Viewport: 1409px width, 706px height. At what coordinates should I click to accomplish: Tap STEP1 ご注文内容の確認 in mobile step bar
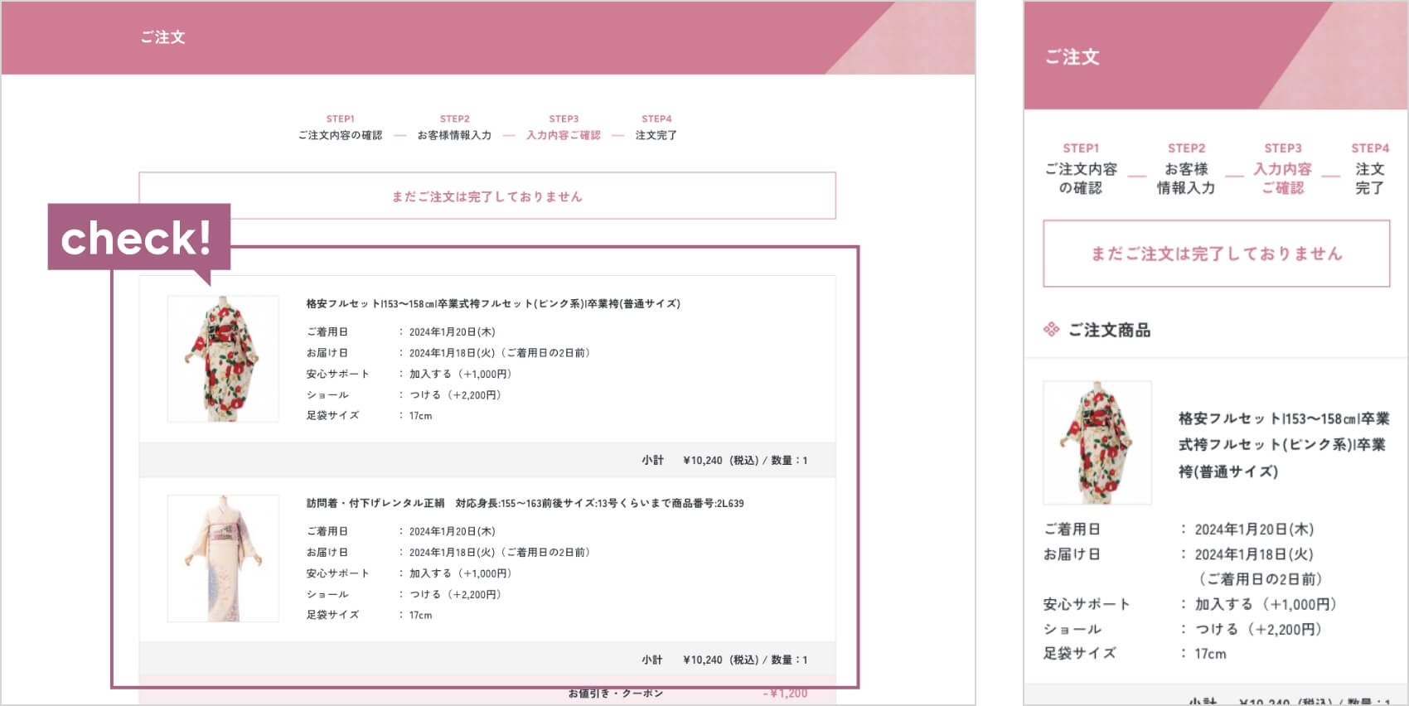1081,169
